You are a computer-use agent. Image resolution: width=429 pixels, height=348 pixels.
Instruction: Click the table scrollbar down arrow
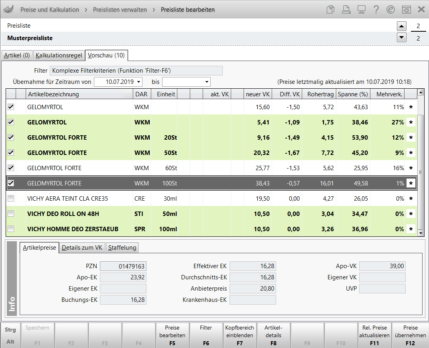tap(421, 233)
